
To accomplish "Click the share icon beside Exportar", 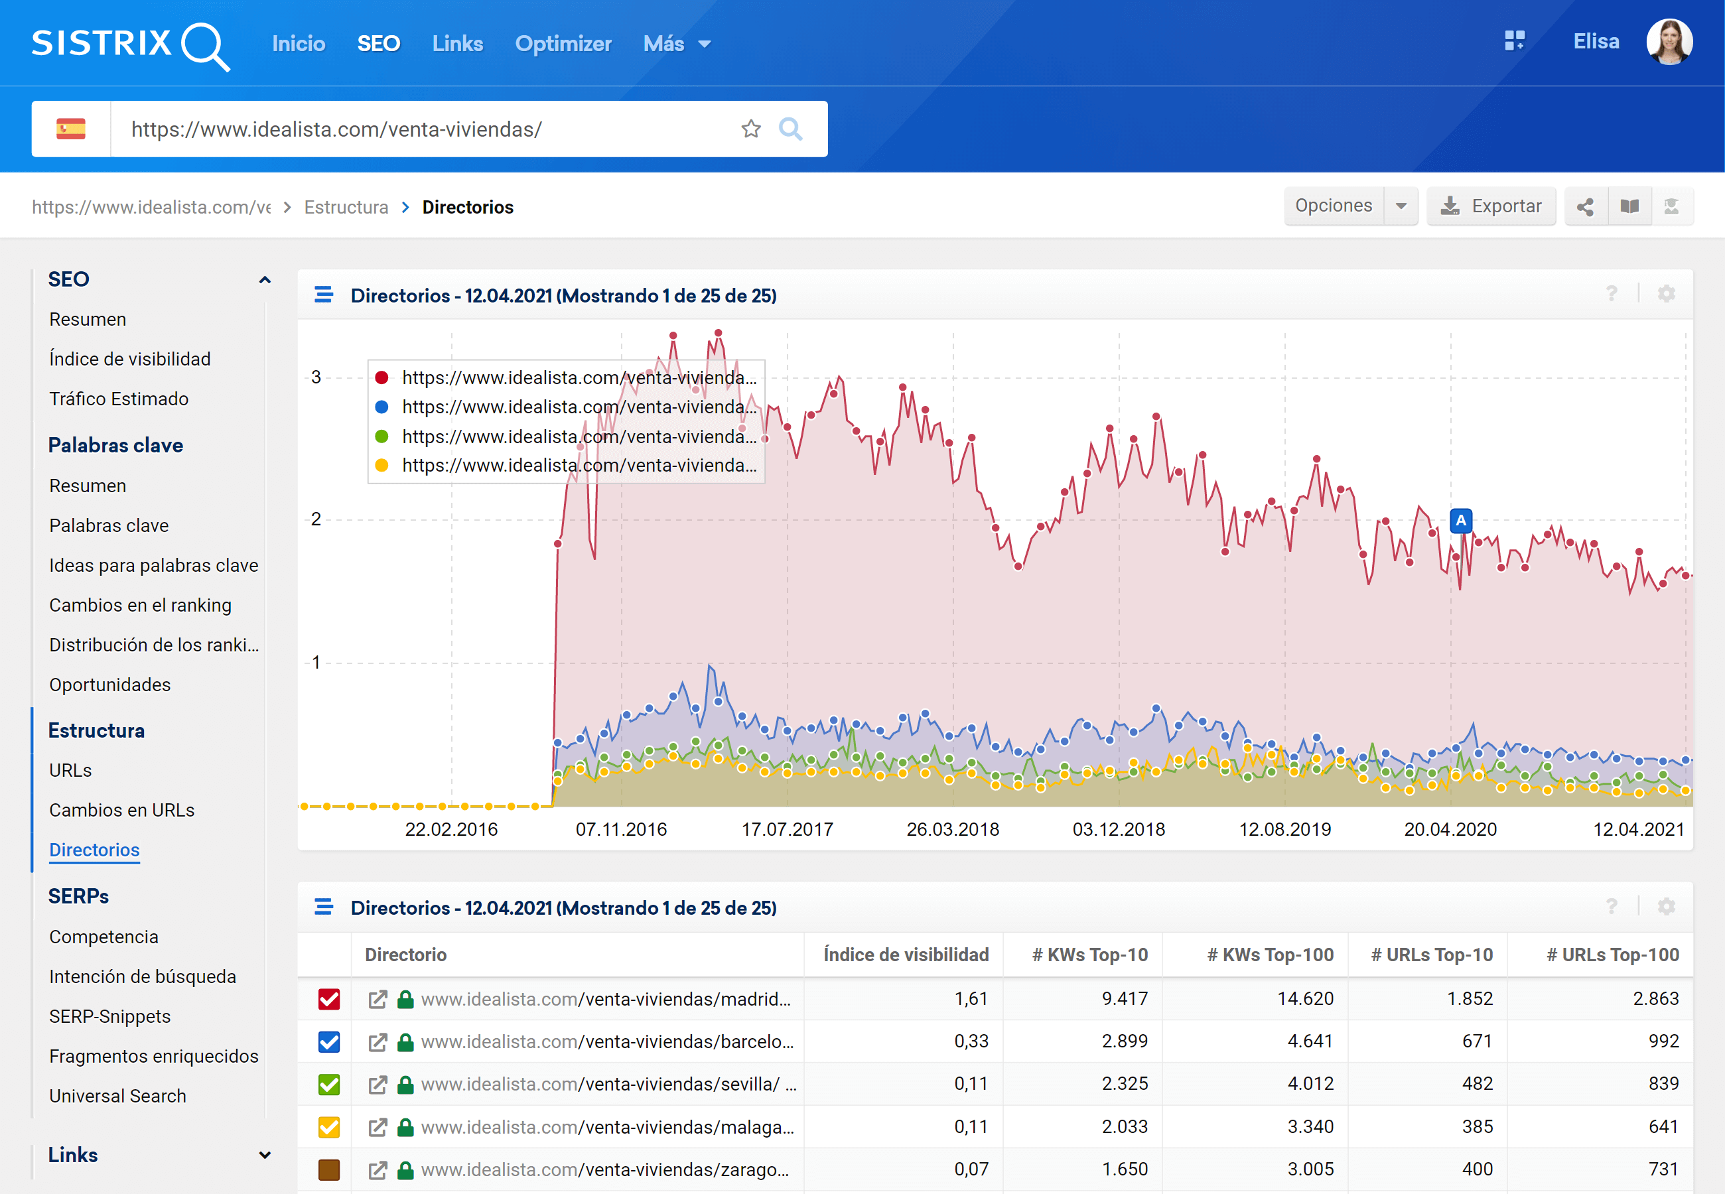I will [1584, 206].
